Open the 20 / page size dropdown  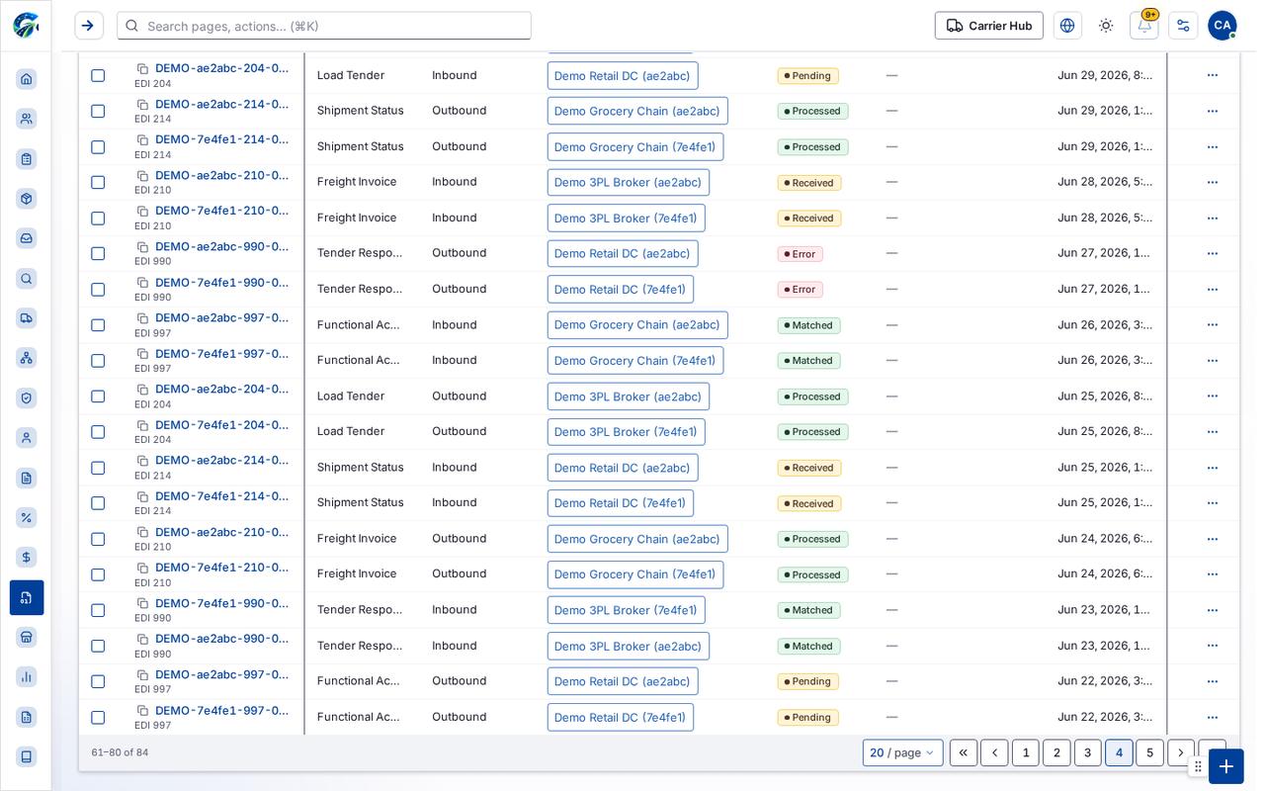click(902, 752)
